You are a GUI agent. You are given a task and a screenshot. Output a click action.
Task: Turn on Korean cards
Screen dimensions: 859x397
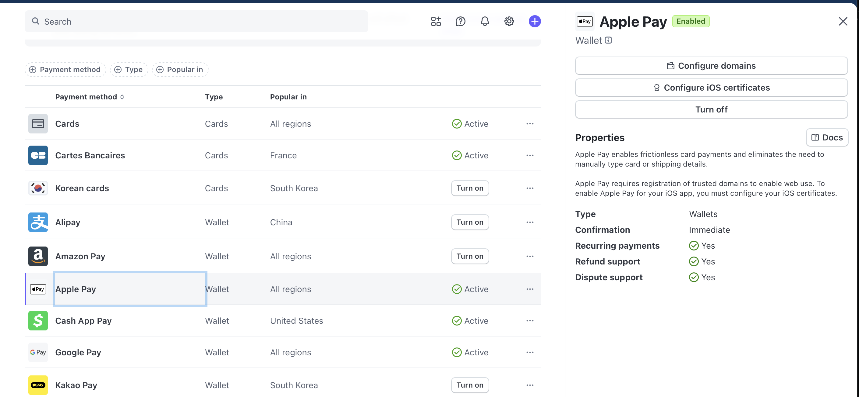click(469, 188)
